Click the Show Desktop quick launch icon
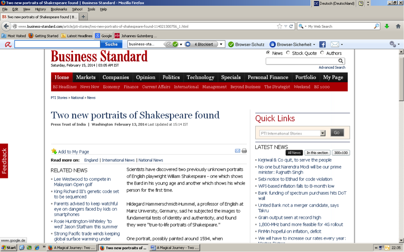The image size is (404, 252). point(22,248)
